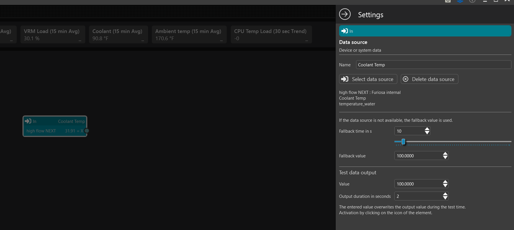Click the arrow icon on Select data source
This screenshot has width=514, height=230.
(345, 79)
